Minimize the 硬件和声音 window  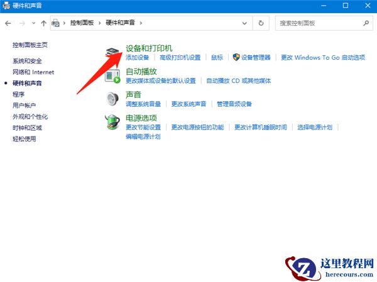324,6
